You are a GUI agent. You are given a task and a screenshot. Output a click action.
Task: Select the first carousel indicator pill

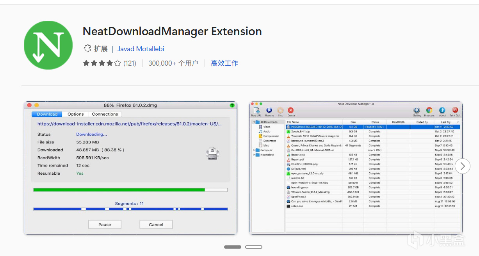click(x=233, y=247)
